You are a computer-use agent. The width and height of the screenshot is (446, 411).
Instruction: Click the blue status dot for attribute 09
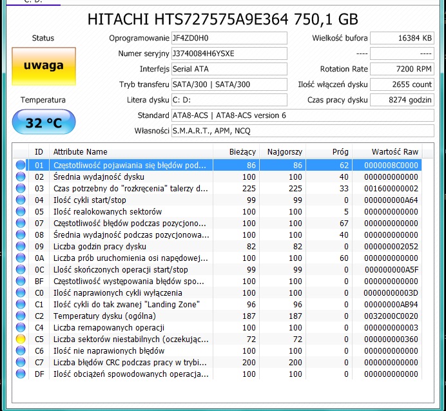coord(21,247)
